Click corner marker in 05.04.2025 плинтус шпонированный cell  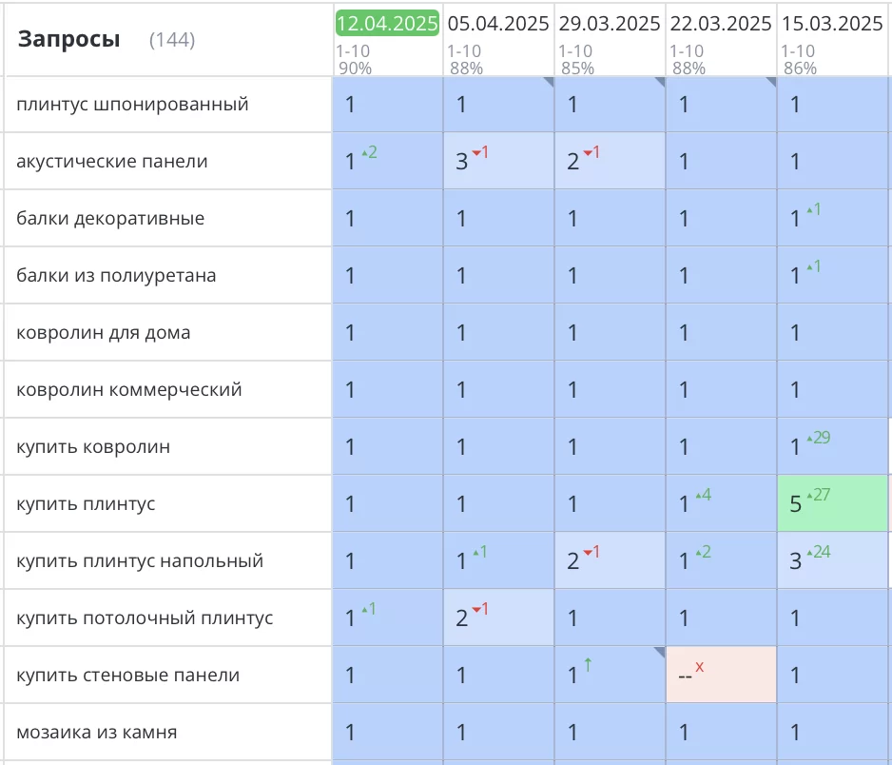click(549, 83)
